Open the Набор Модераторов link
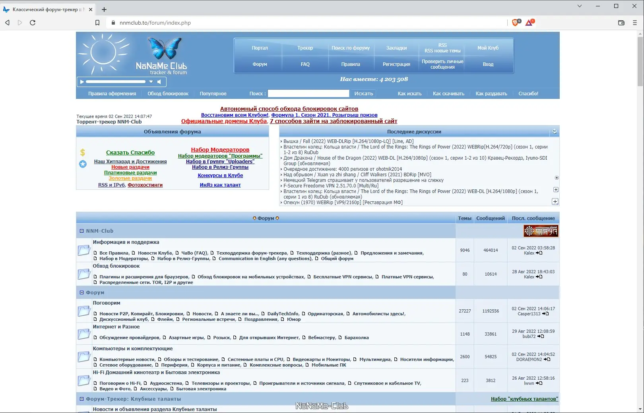Viewport: 644px width, 413px height. pyautogui.click(x=220, y=150)
